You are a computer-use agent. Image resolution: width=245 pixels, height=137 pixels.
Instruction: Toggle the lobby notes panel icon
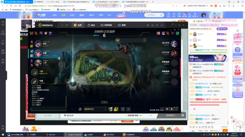click(171, 109)
